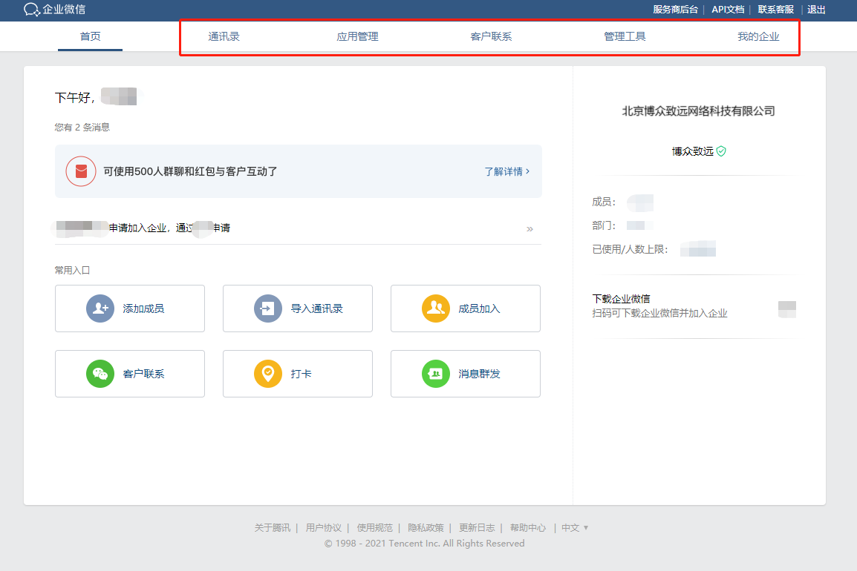The image size is (857, 571).
Task: Open the 中文 language dropdown
Action: (575, 528)
